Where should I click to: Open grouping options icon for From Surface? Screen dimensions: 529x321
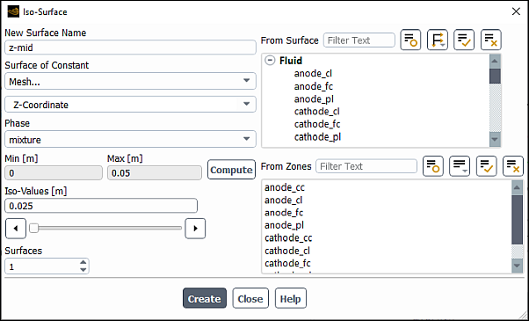tap(438, 40)
